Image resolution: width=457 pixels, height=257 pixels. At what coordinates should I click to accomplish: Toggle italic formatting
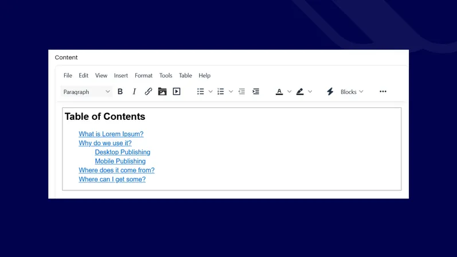(x=134, y=92)
